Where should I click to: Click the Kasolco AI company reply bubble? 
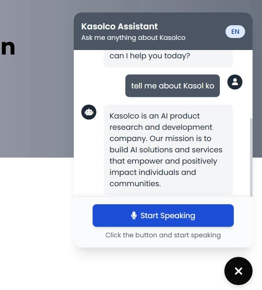[x=168, y=149]
